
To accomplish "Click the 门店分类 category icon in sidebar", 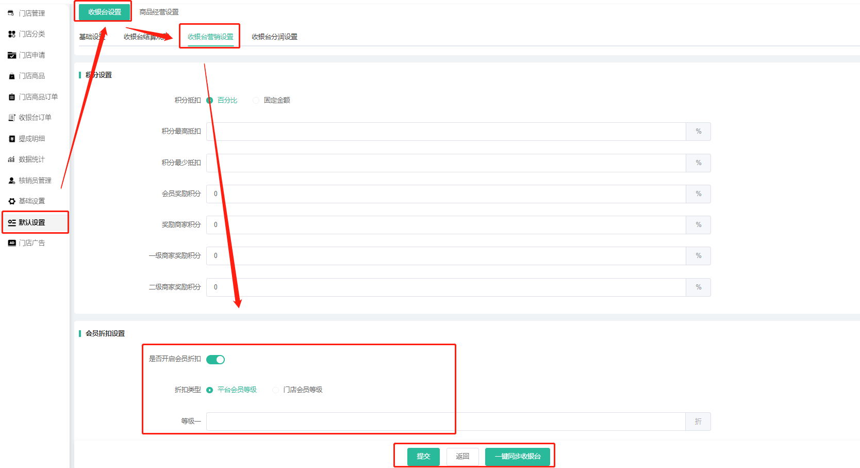I will (11, 34).
